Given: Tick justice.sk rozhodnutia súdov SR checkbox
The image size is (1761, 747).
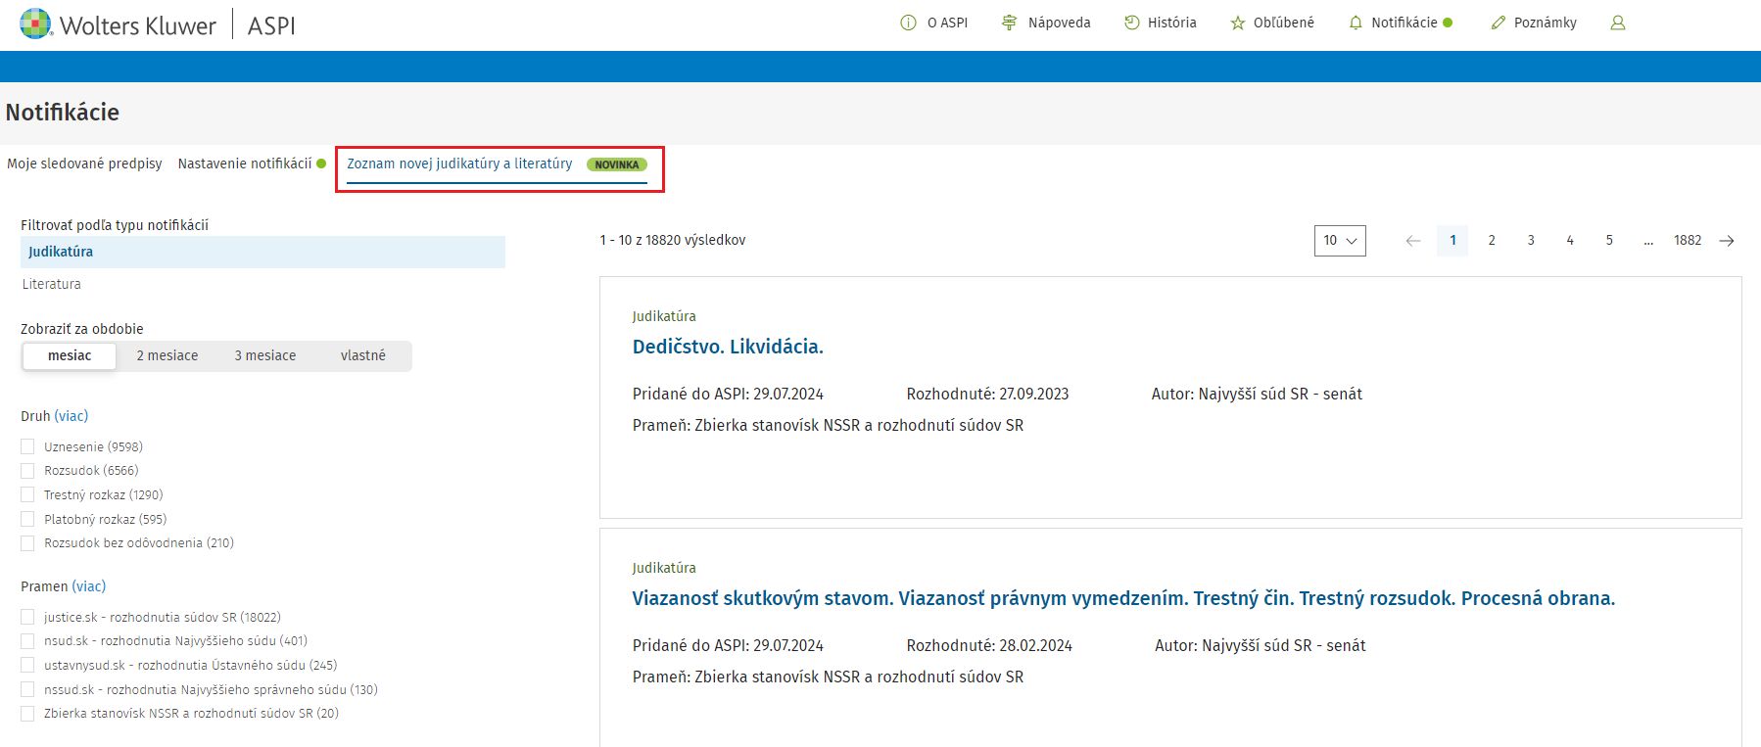Looking at the screenshot, I should (x=27, y=617).
